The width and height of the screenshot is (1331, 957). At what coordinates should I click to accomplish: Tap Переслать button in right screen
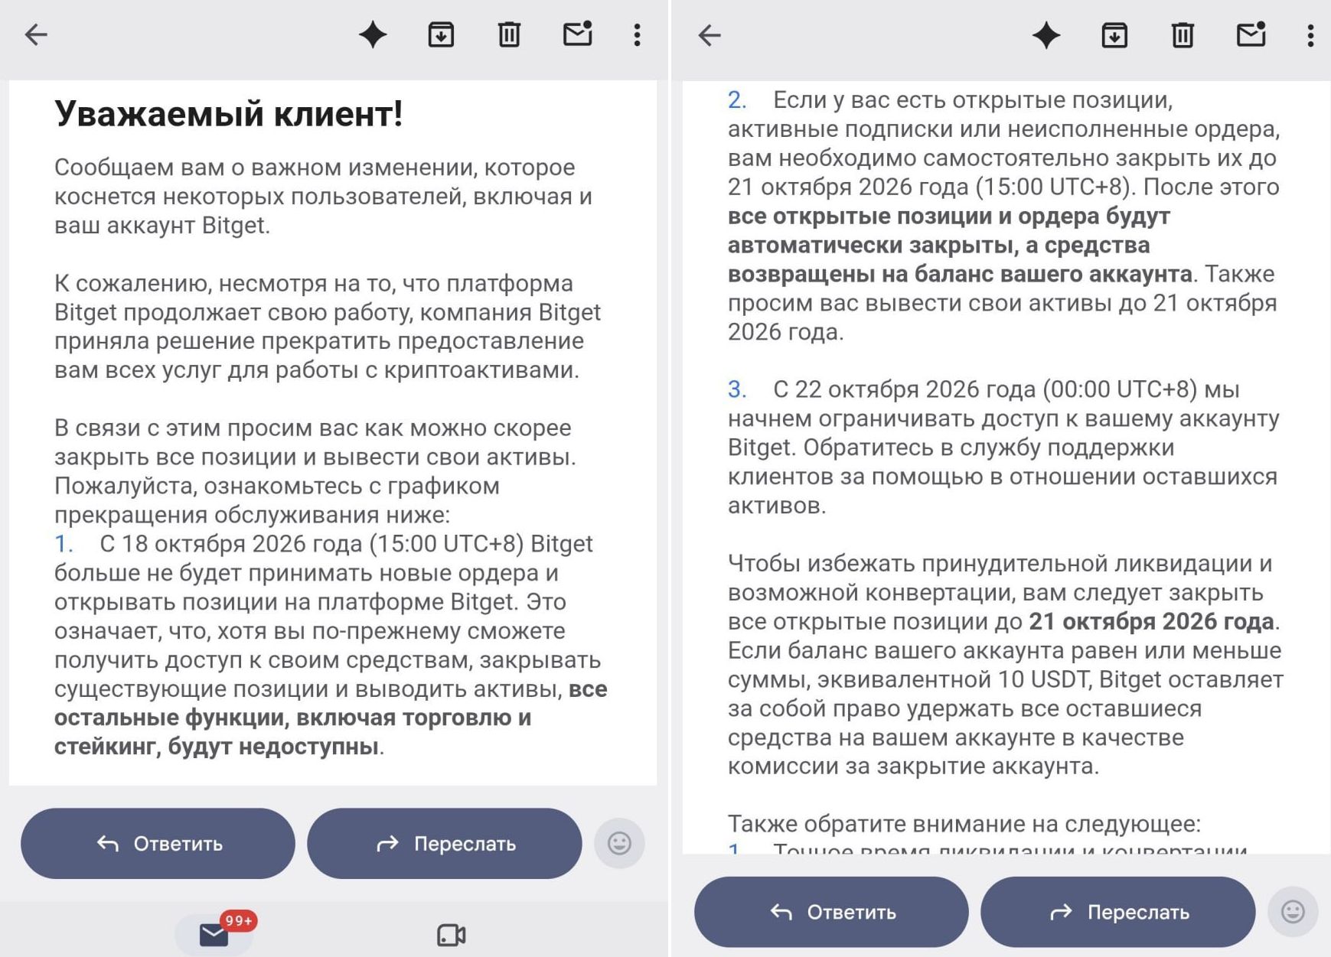(1118, 911)
